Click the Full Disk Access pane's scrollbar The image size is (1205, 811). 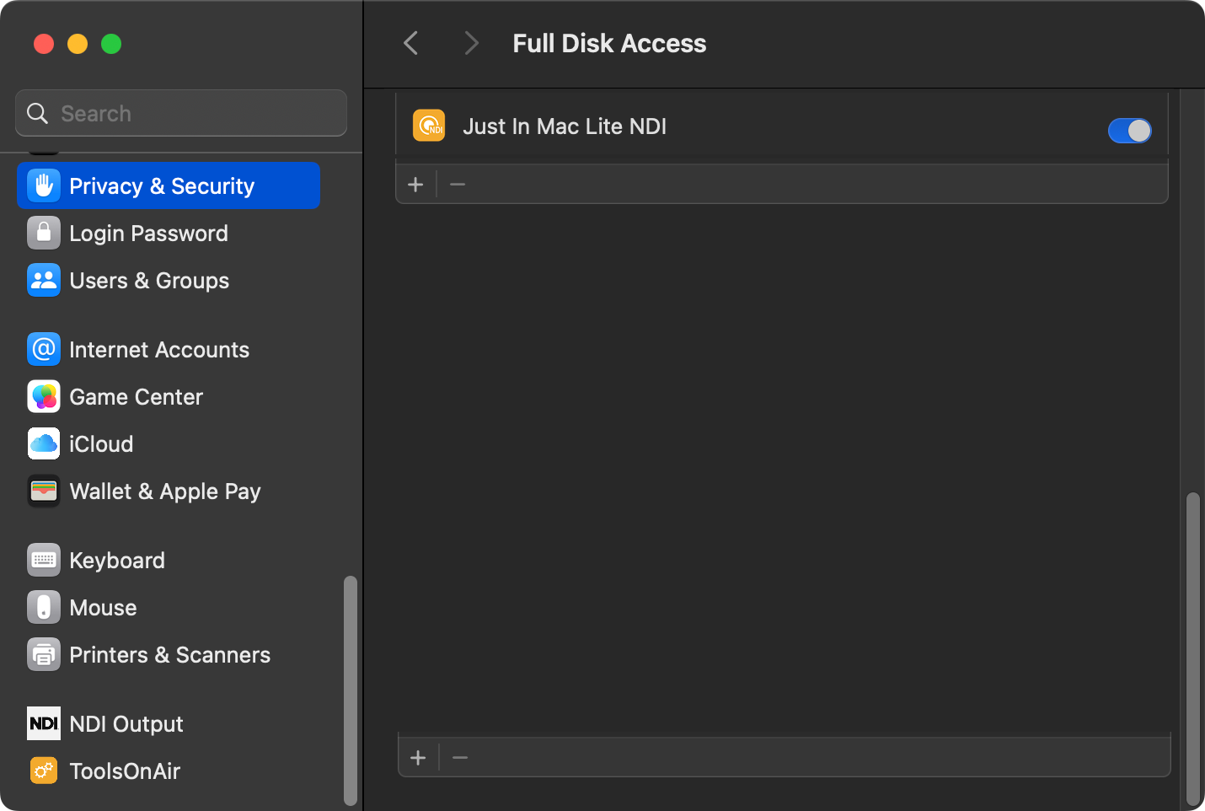pos(1192,649)
